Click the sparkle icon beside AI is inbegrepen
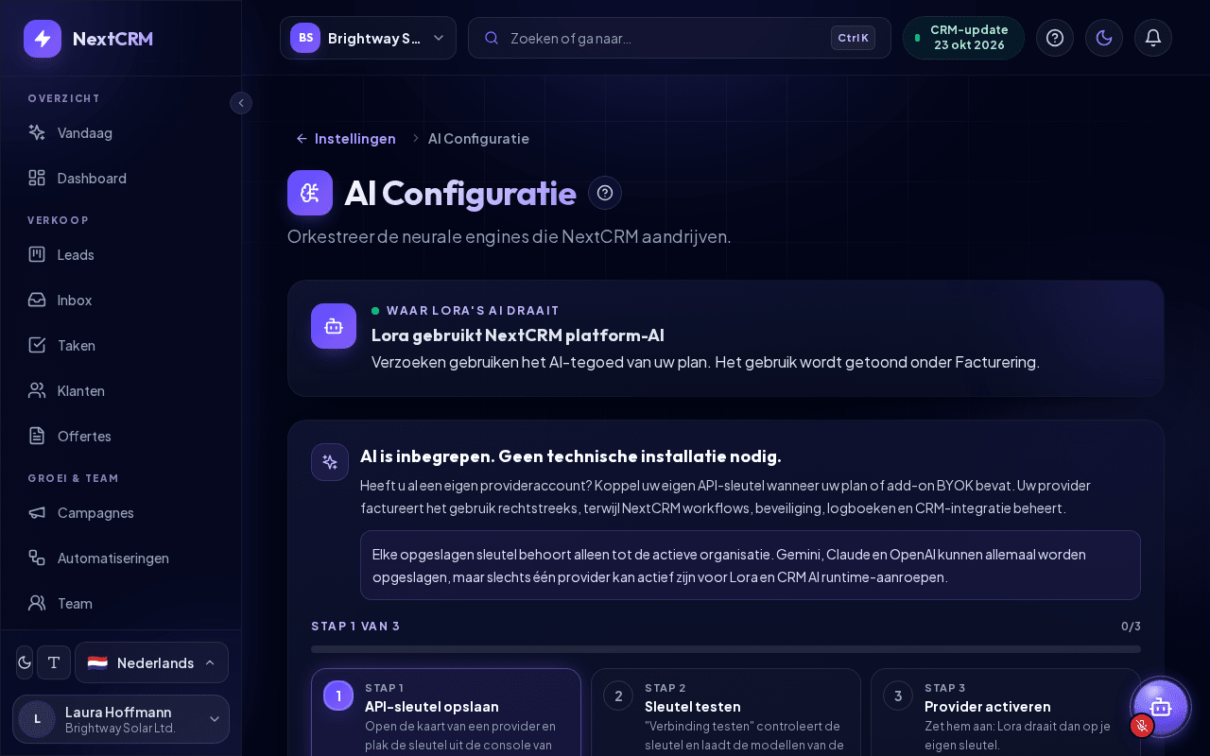1210x756 pixels. [x=330, y=462]
